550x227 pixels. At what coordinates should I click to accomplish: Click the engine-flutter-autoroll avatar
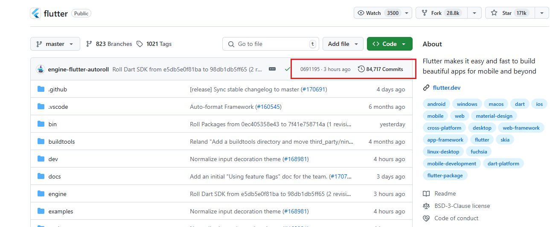tap(41, 69)
